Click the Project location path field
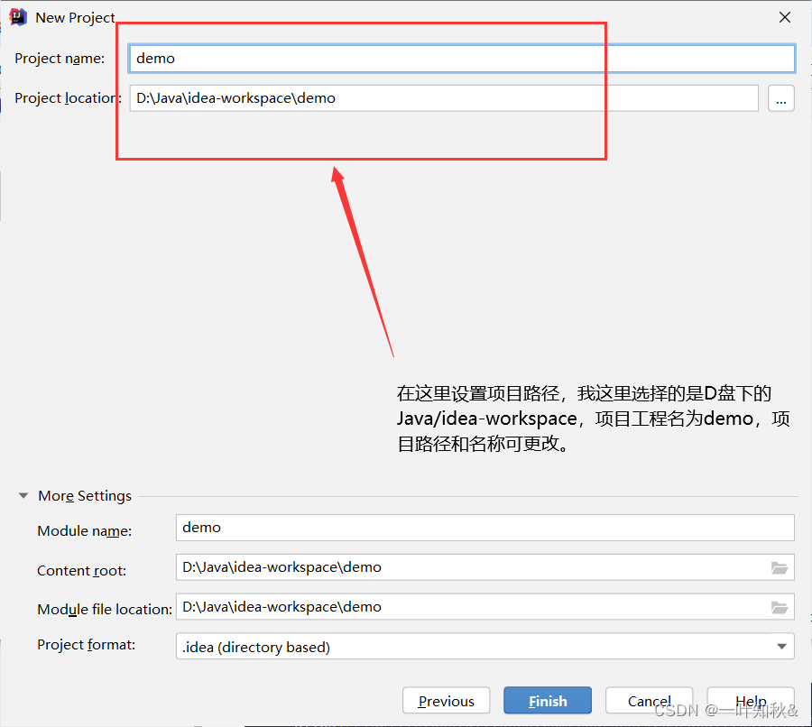 (444, 97)
